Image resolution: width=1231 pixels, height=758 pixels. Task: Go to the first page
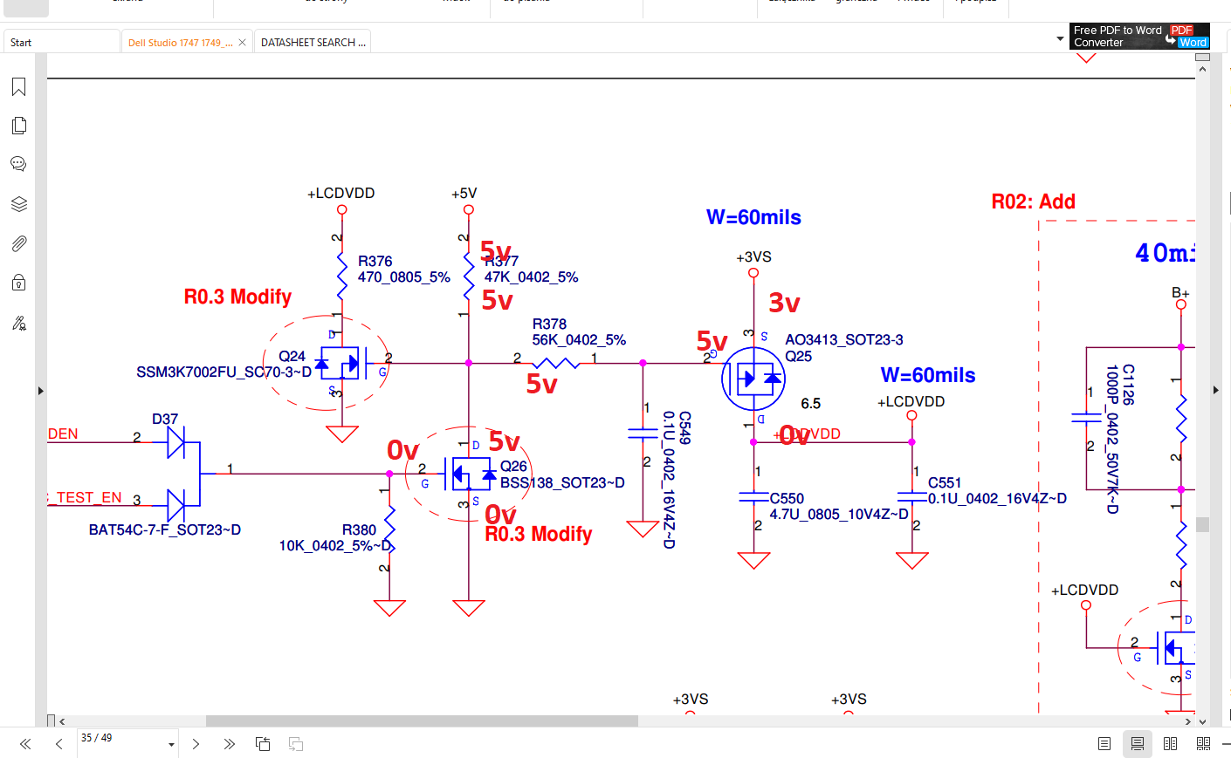(25, 744)
